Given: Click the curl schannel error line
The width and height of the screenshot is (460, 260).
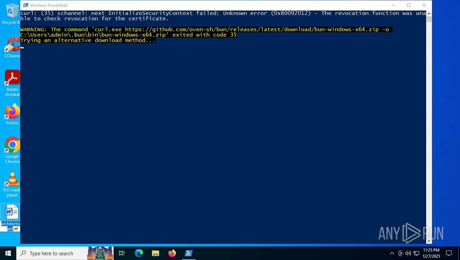Looking at the screenshot, I should (x=223, y=16).
